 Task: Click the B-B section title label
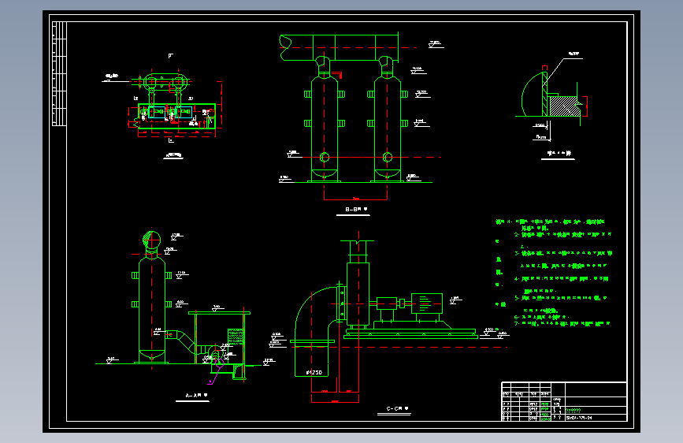(356, 210)
